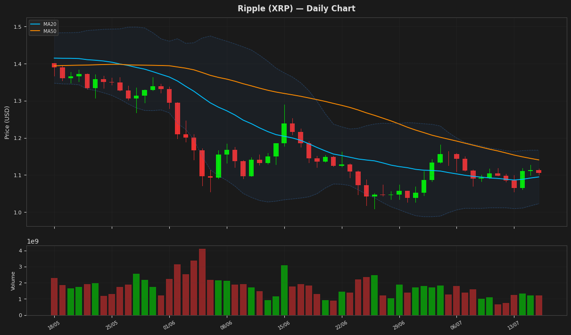Select the red candlestick on 13/07
Viewport: 571px width, 335px height.
514,184
